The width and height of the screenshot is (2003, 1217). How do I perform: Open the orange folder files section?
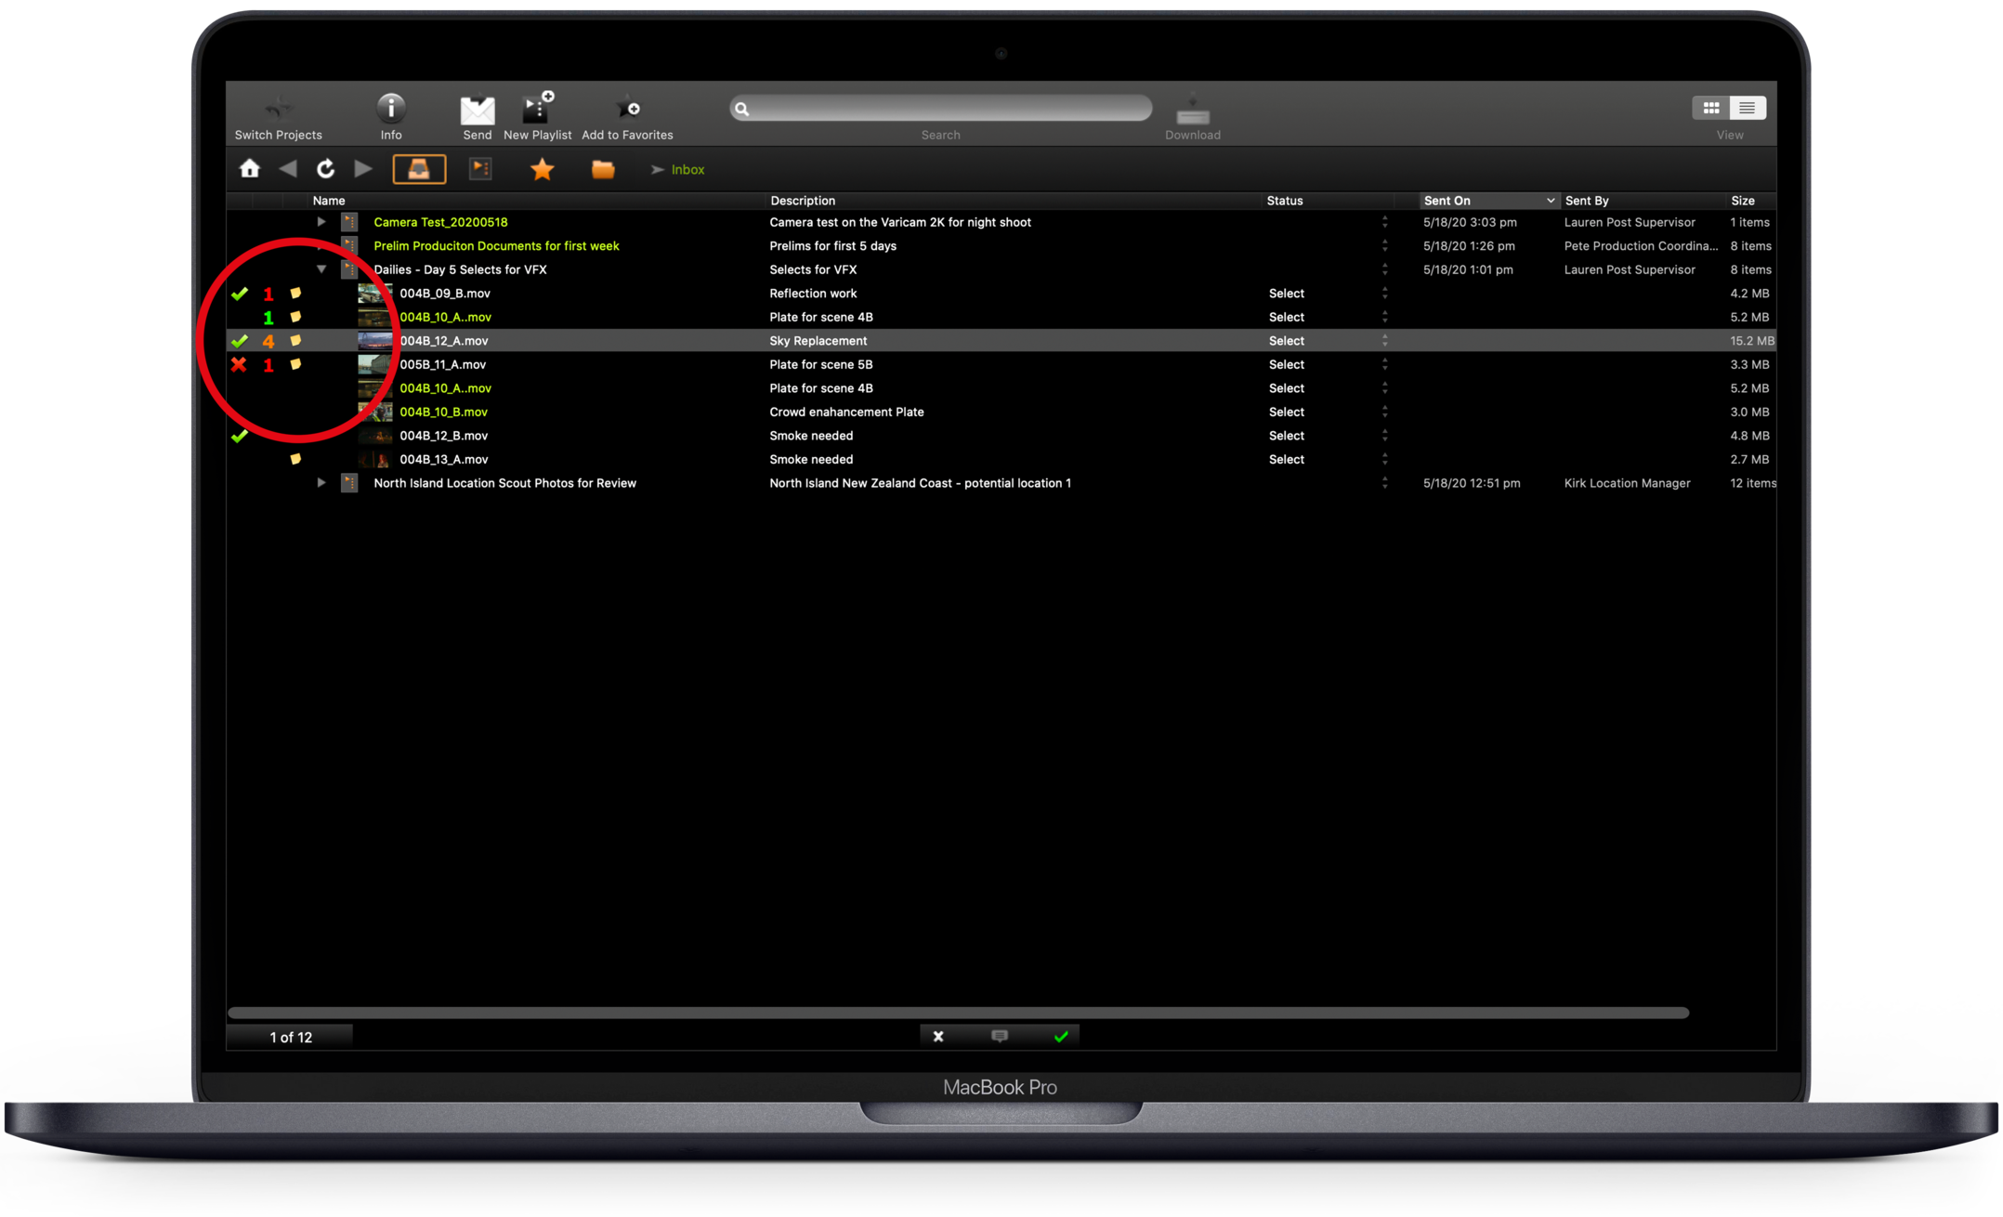pos(603,169)
